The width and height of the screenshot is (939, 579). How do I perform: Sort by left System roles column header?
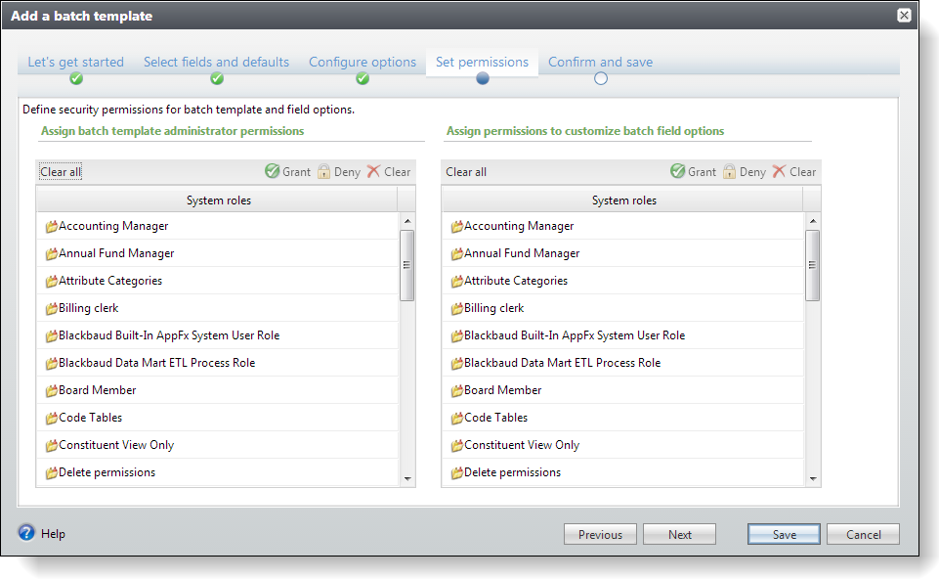[x=218, y=200]
